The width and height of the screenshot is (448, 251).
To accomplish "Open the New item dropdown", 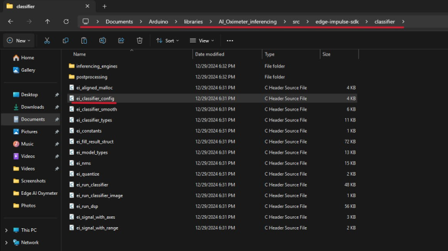I will 19,41.
